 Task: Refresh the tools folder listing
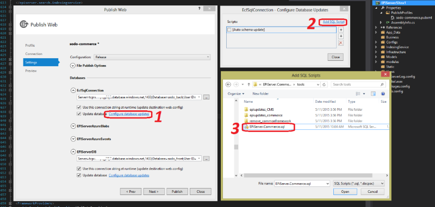[325, 84]
